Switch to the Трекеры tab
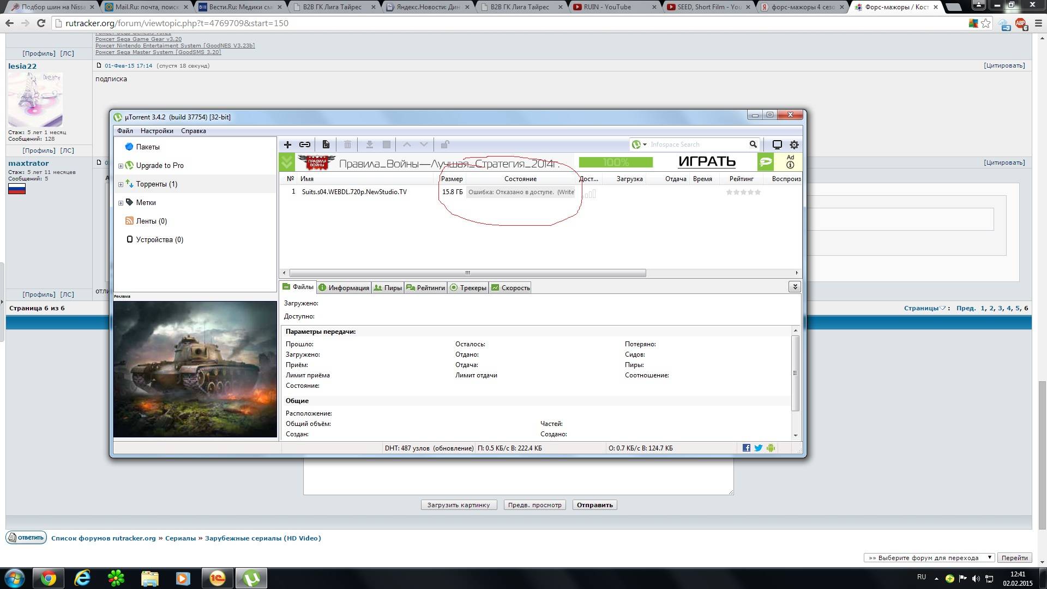1047x589 pixels. 468,288
